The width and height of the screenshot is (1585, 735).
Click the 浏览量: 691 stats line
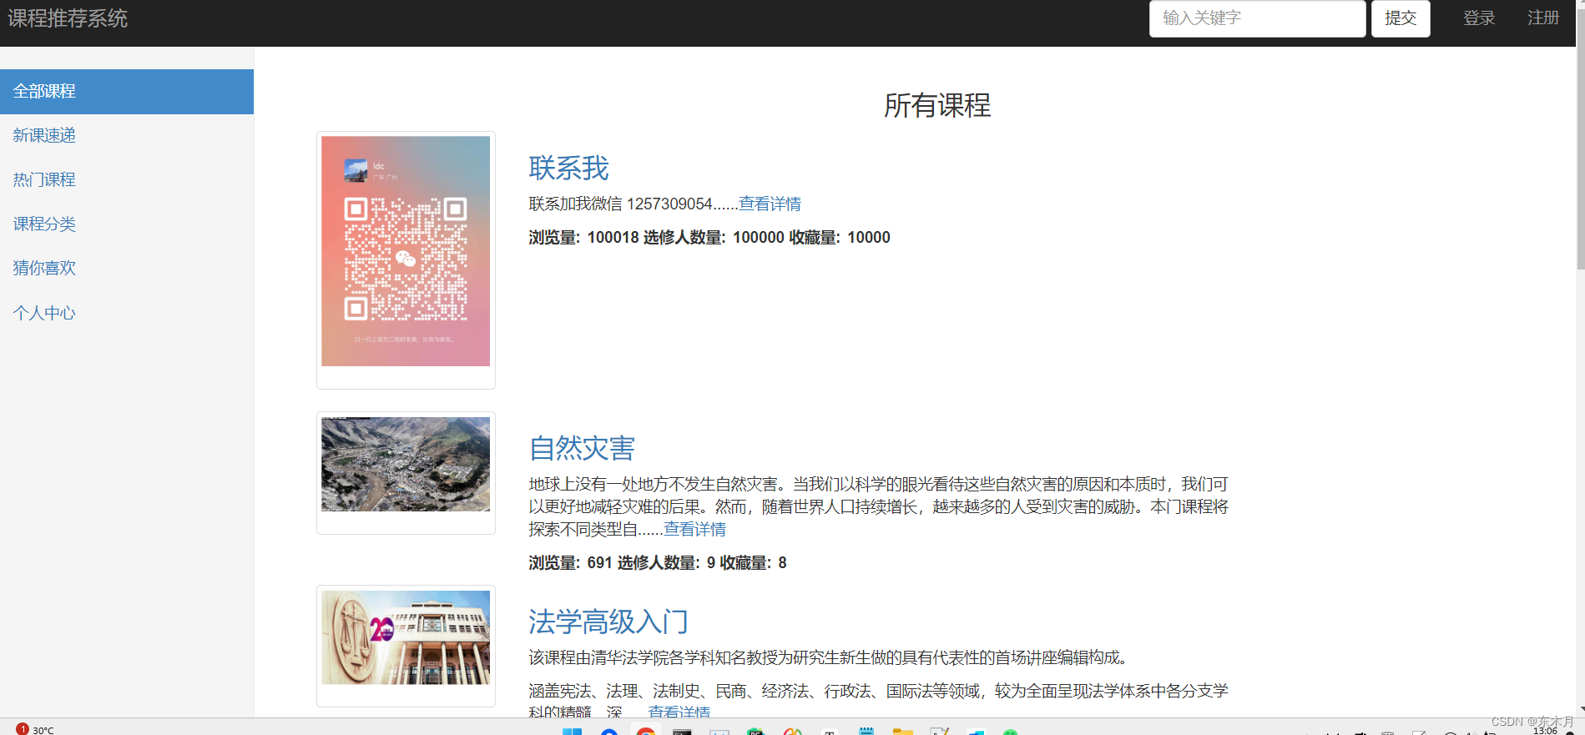coord(658,563)
